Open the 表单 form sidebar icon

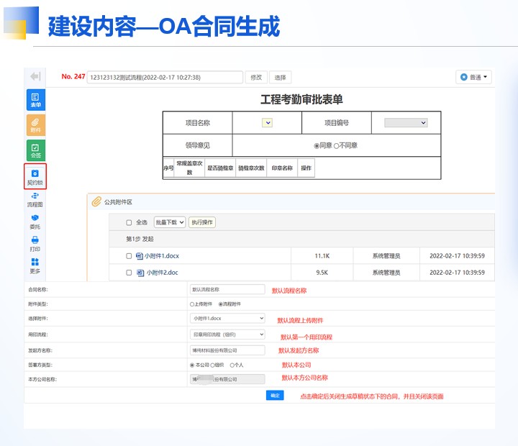pos(35,99)
